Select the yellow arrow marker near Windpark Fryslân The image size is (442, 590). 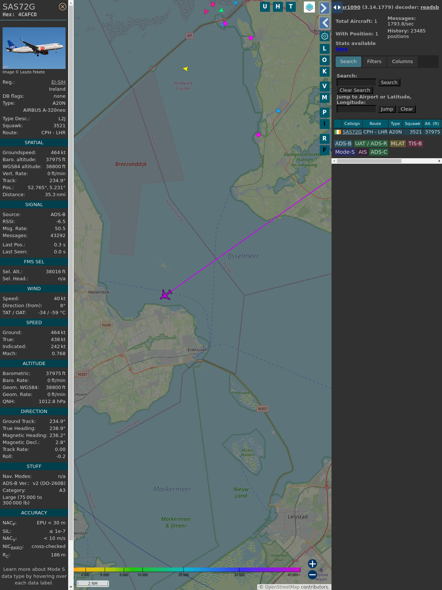pyautogui.click(x=186, y=69)
